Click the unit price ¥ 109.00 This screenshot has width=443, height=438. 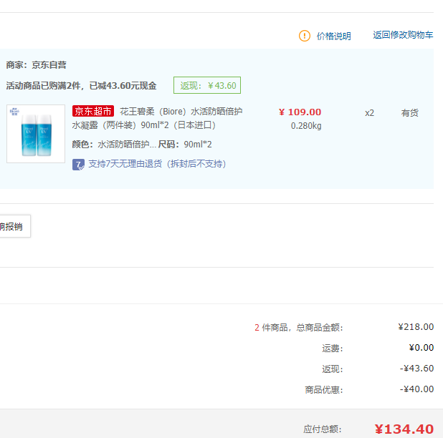pyautogui.click(x=300, y=112)
